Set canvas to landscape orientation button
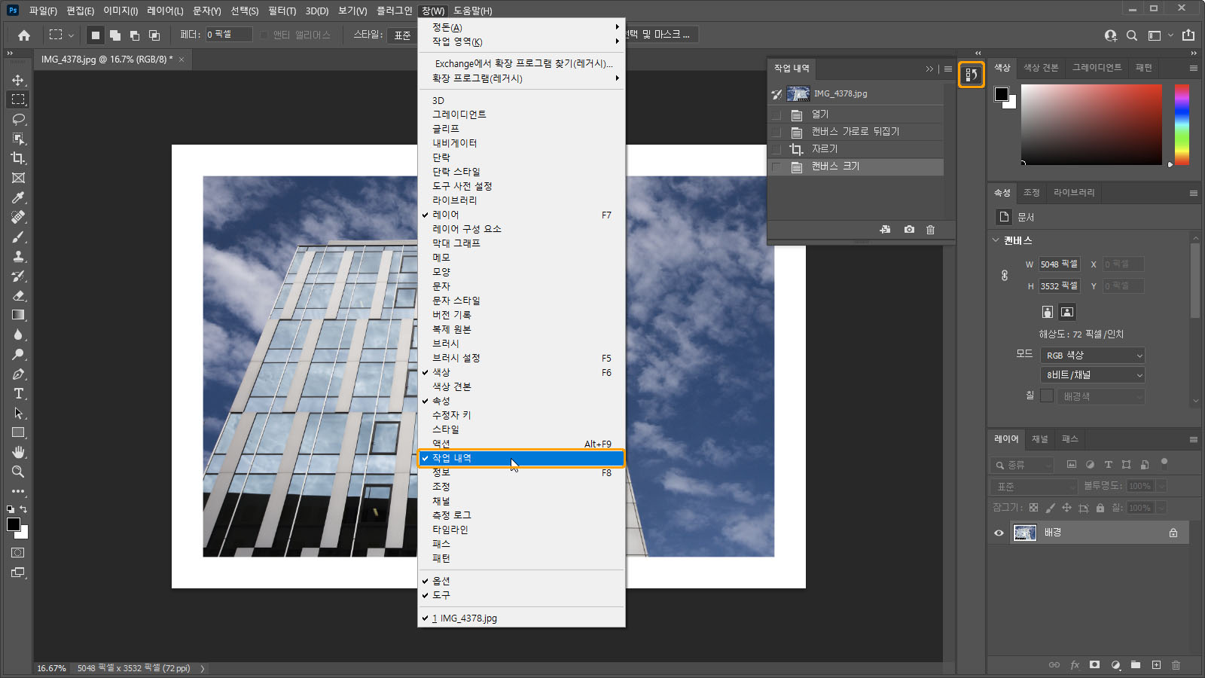This screenshot has width=1205, height=678. coord(1067,312)
